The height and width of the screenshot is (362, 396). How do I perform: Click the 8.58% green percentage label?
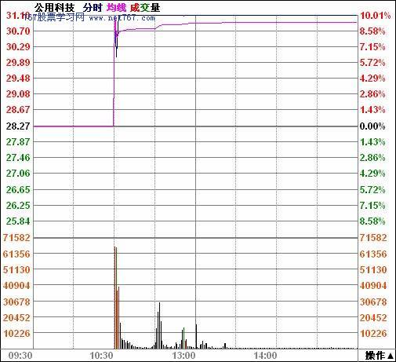(x=372, y=221)
